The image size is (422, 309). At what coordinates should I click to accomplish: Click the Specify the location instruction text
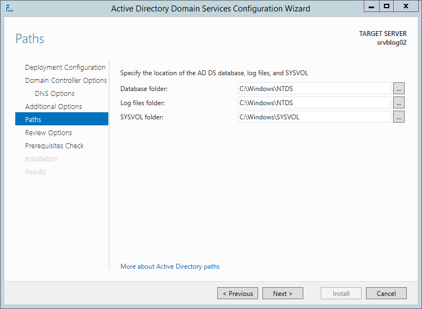point(214,73)
